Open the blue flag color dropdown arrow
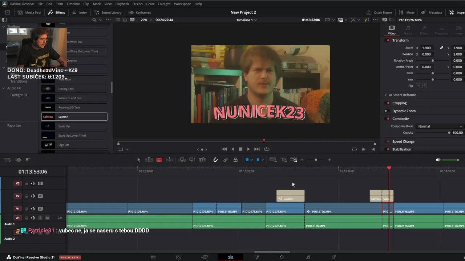 [251, 160]
